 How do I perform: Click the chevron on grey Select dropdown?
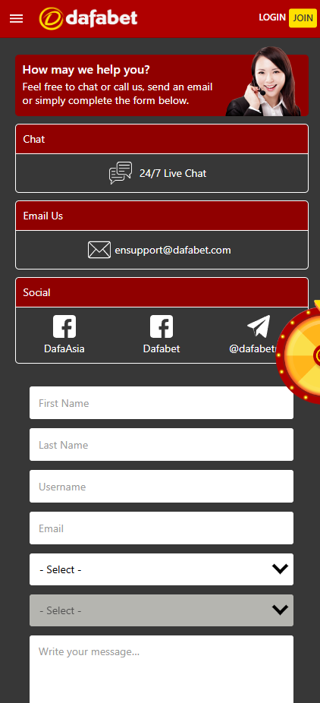click(280, 610)
